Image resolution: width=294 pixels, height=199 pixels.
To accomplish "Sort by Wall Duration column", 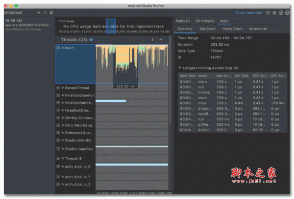I will [x=223, y=76].
